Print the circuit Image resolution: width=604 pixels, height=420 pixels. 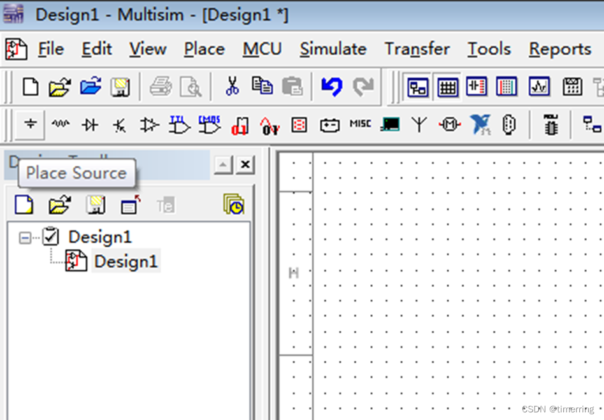click(x=161, y=86)
